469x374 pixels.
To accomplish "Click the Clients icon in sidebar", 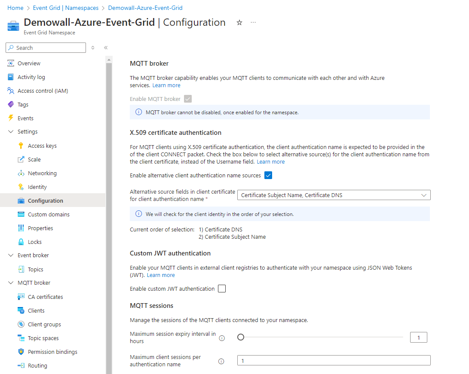I will click(x=21, y=311).
